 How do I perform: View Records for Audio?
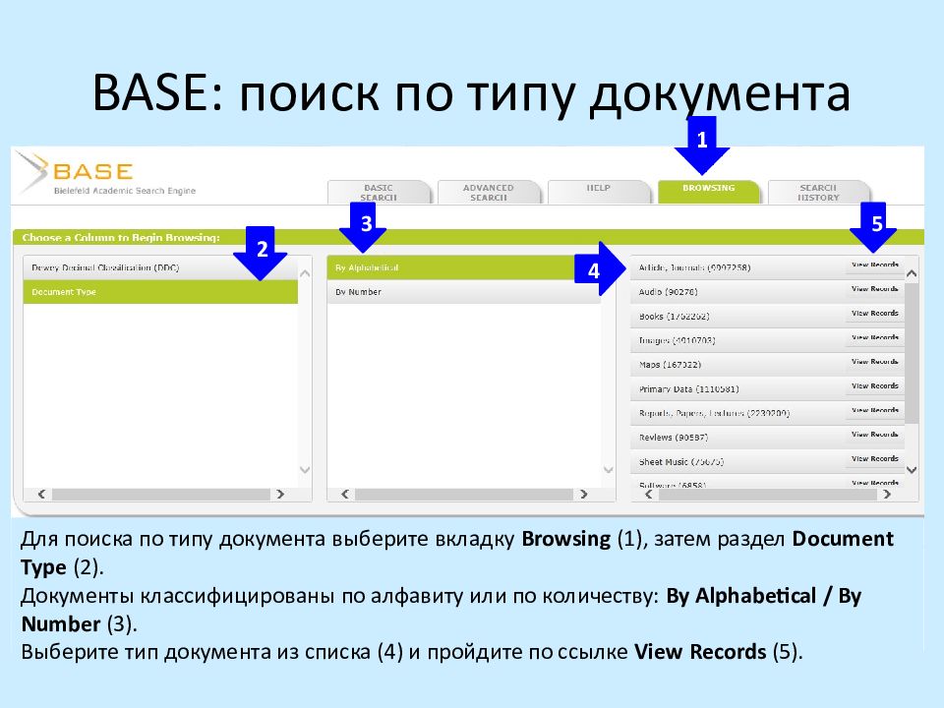(875, 289)
